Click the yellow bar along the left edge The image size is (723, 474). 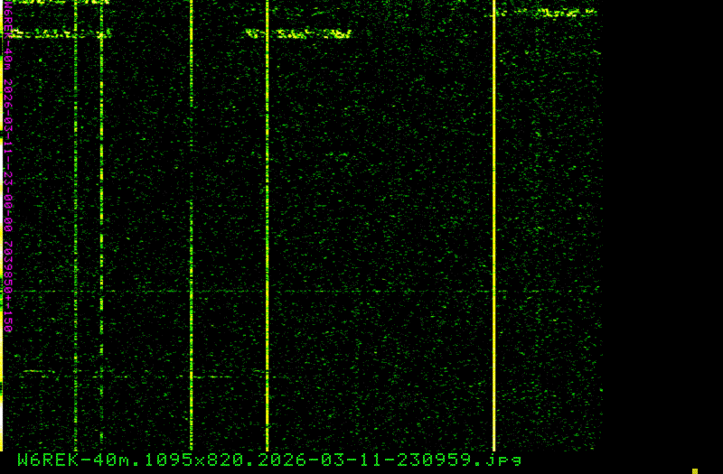point(2,181)
